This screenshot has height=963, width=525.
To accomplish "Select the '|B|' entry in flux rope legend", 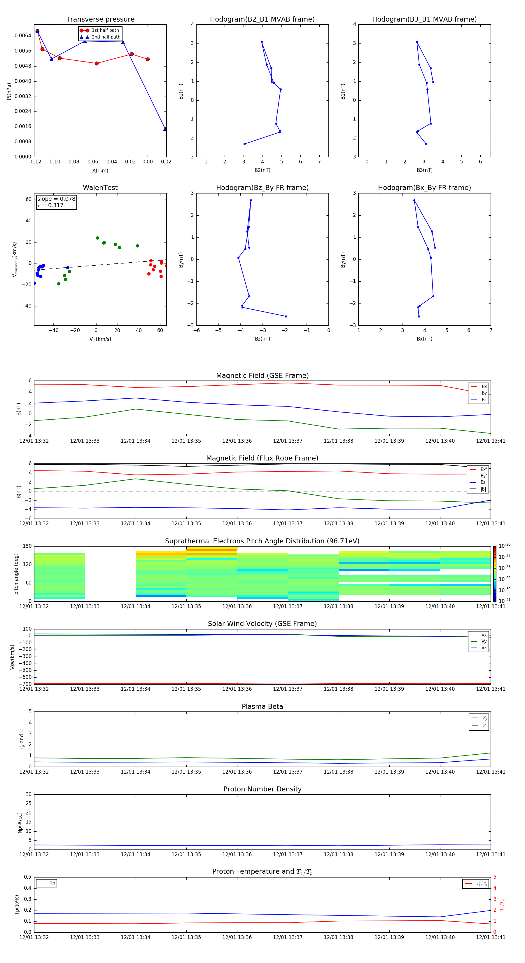I will 478,489.
